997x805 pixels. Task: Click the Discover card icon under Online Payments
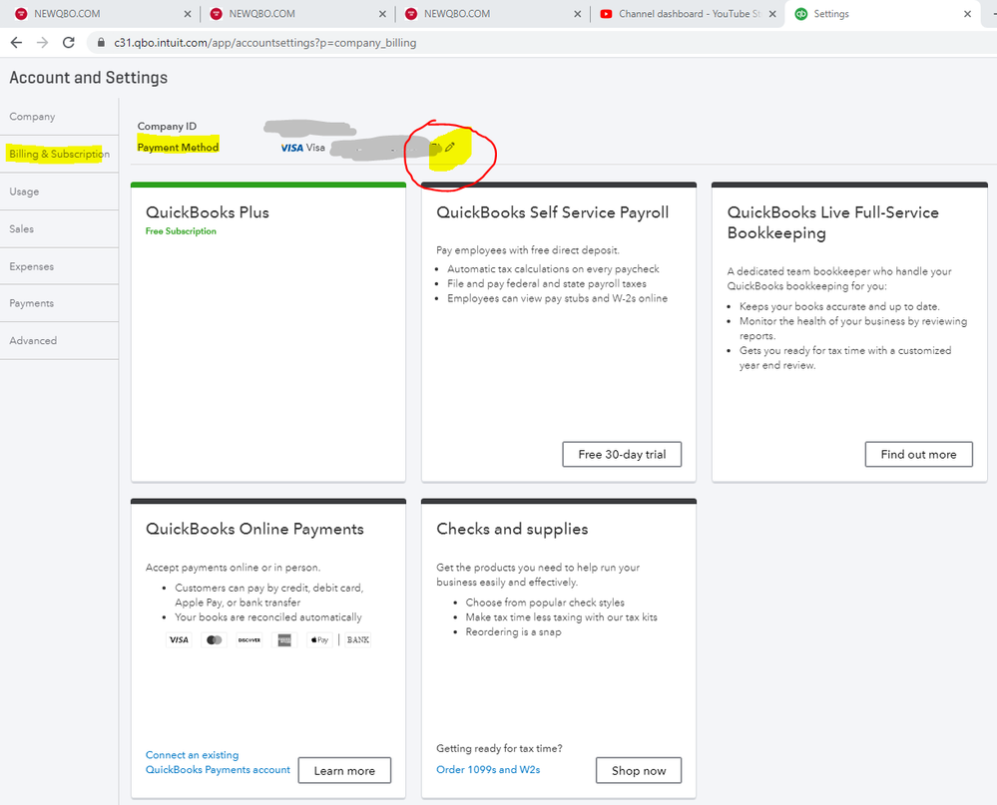click(x=249, y=639)
